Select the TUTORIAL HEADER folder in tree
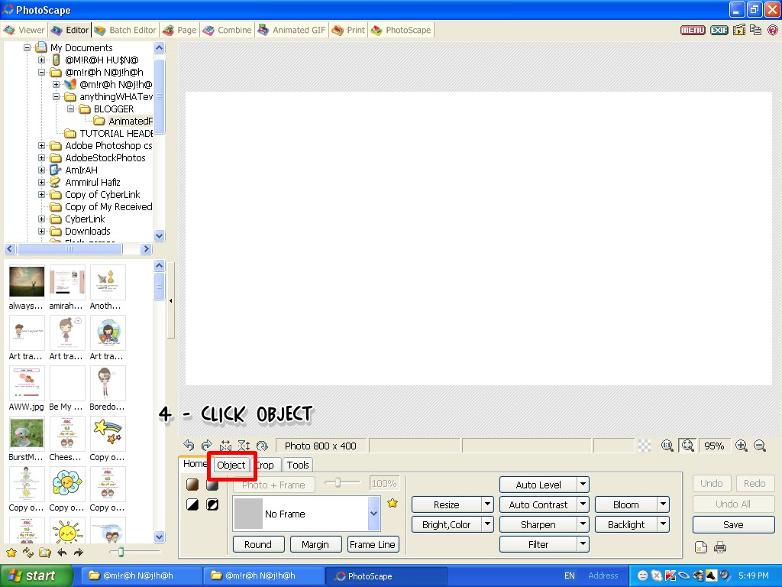This screenshot has height=587, width=782. pos(116,133)
